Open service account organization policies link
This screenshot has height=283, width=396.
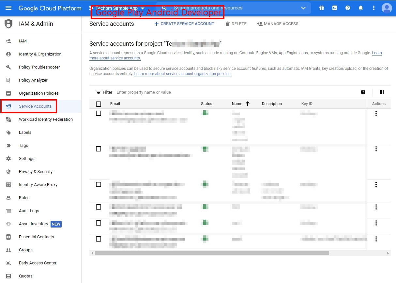[183, 74]
